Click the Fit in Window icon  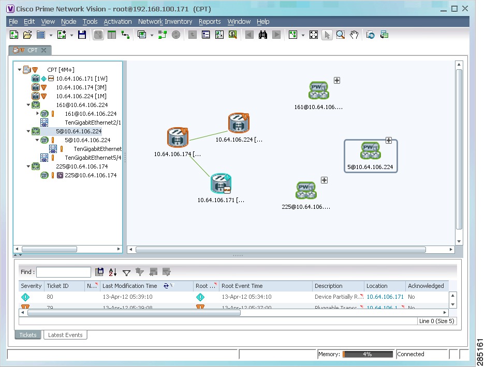314,35
